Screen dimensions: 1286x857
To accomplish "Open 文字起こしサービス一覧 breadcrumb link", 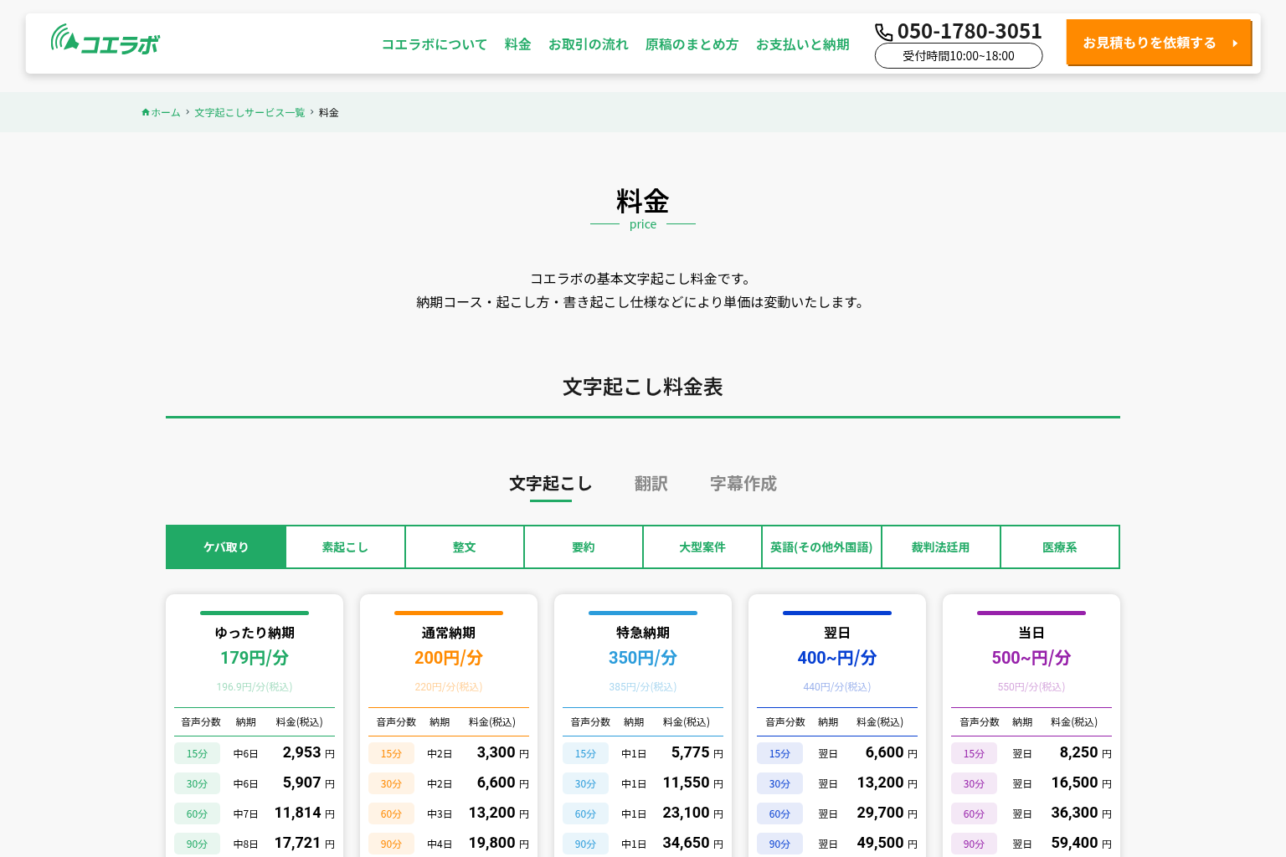I will click(x=249, y=112).
